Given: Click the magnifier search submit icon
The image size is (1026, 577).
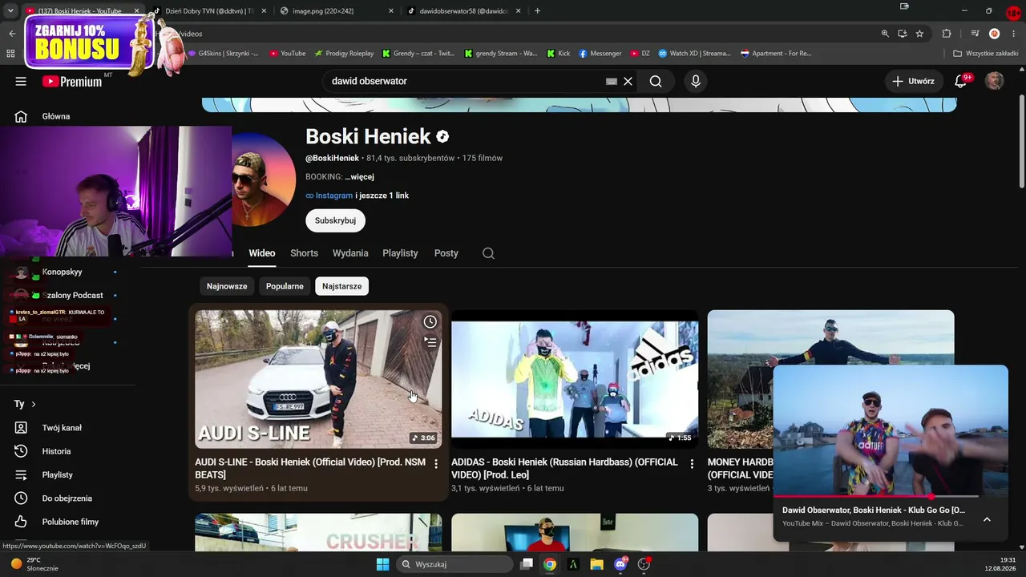Looking at the screenshot, I should [656, 81].
